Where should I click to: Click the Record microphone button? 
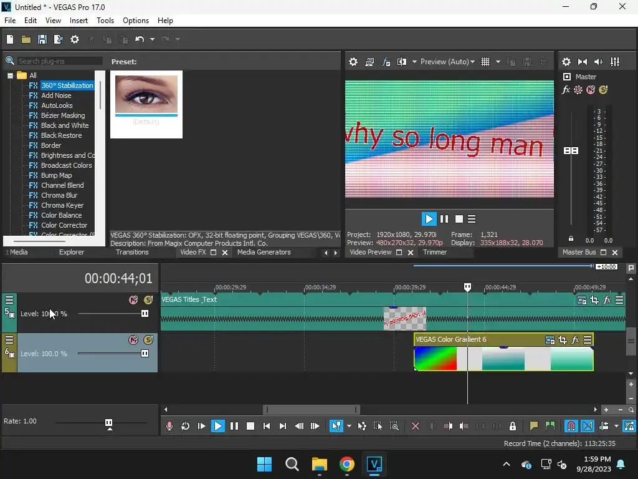(169, 426)
